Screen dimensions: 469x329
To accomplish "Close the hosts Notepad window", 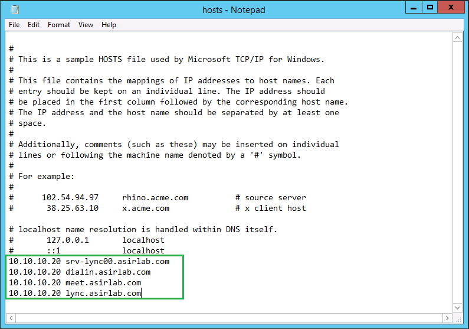I will coord(451,8).
